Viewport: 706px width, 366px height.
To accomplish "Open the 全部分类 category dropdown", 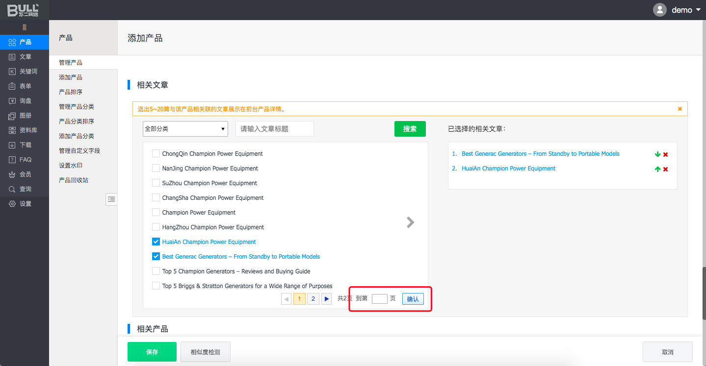I will click(x=185, y=129).
